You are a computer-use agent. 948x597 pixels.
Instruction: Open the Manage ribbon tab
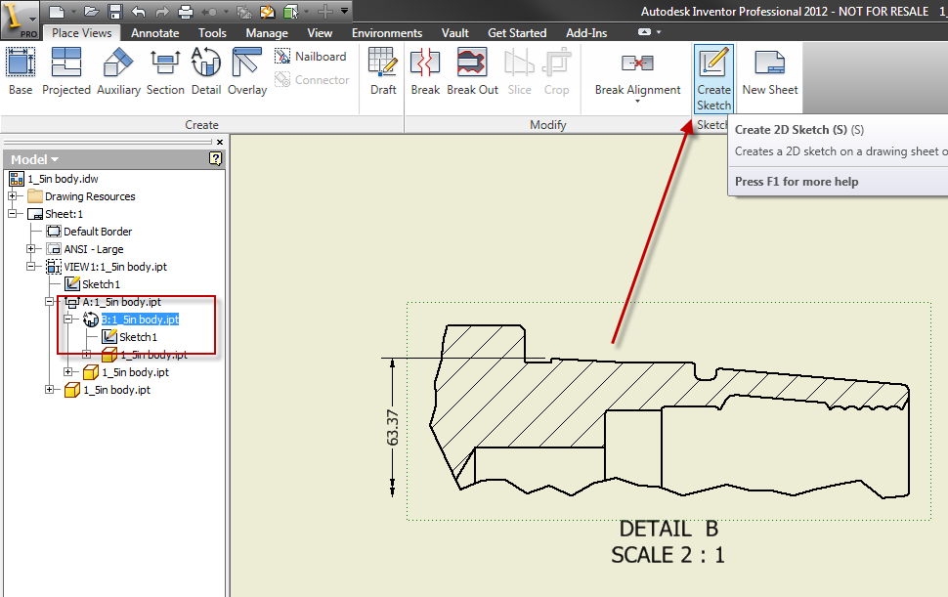(x=267, y=33)
